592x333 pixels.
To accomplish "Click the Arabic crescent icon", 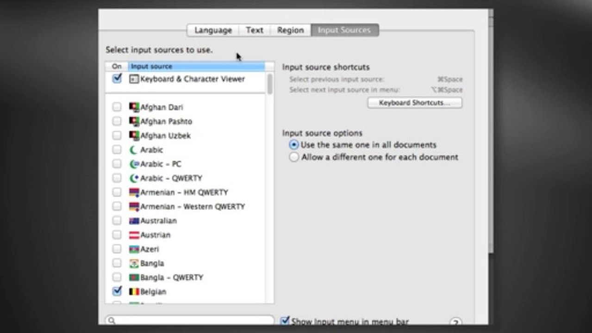I will pos(134,150).
